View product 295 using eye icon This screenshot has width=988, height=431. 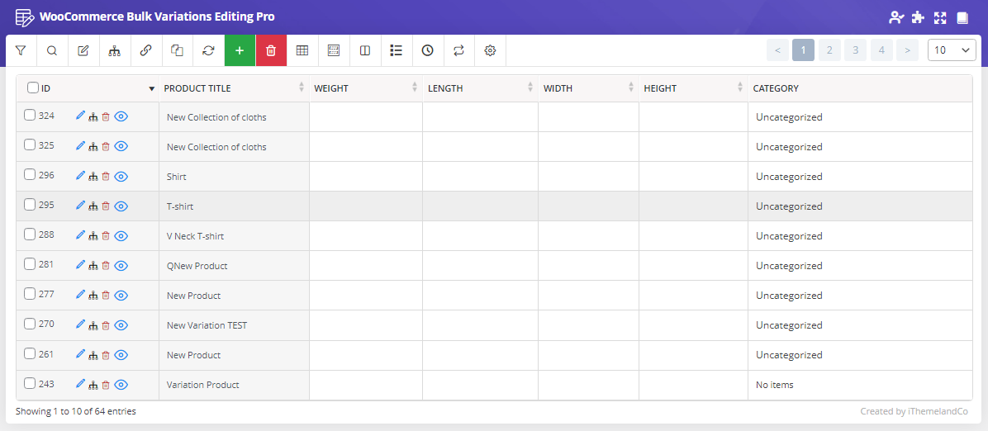coord(121,206)
